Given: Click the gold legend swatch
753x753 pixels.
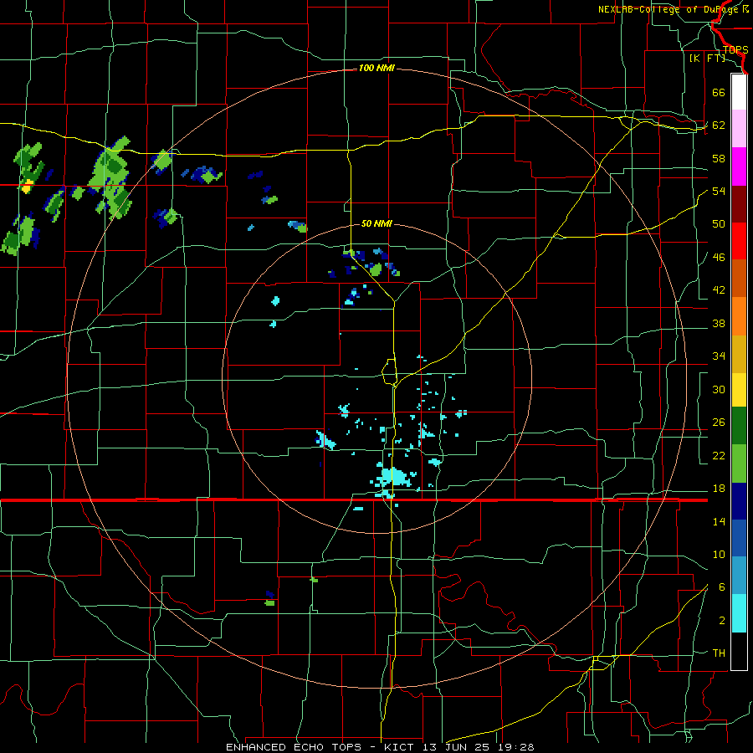Looking at the screenshot, I should (739, 354).
